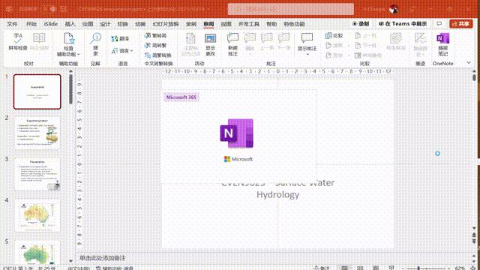This screenshot has height=270, width=480.
Task: Start Slide Show from status bar
Action: point(391,268)
